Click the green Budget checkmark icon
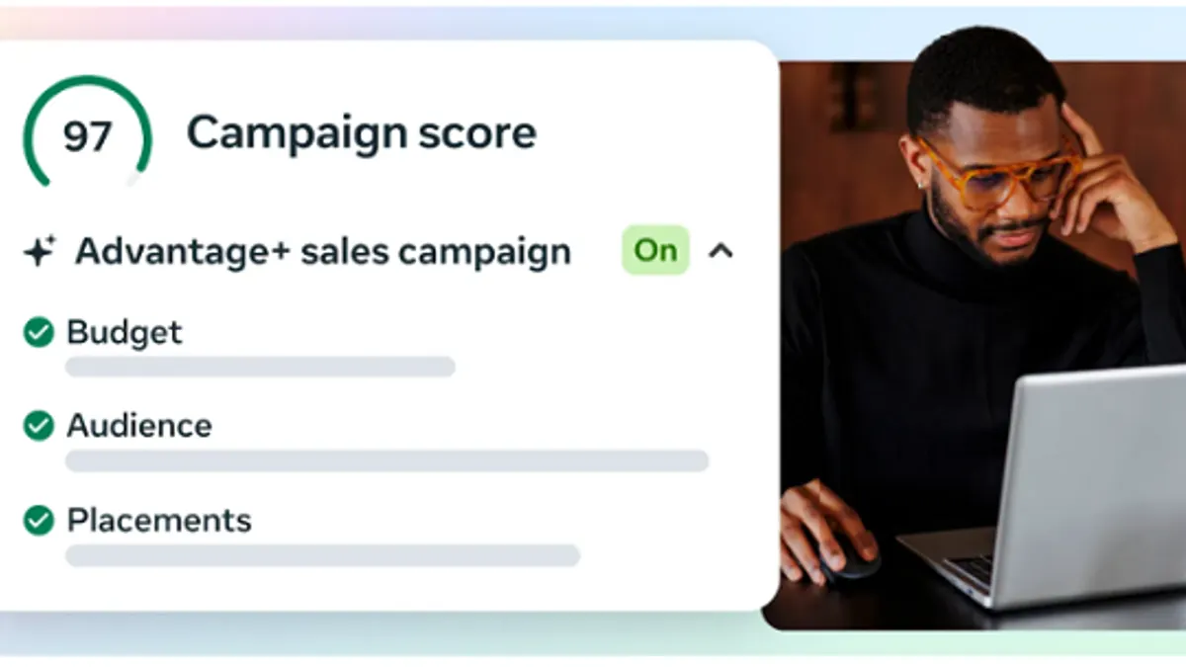Image resolution: width=1186 pixels, height=667 pixels. point(39,333)
